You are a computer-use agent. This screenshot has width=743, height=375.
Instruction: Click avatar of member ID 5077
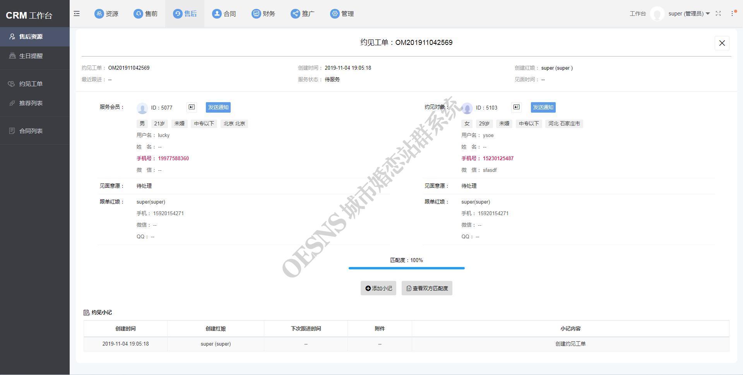coord(142,108)
